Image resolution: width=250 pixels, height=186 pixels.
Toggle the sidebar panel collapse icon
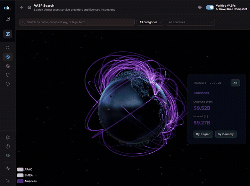pos(8,19)
